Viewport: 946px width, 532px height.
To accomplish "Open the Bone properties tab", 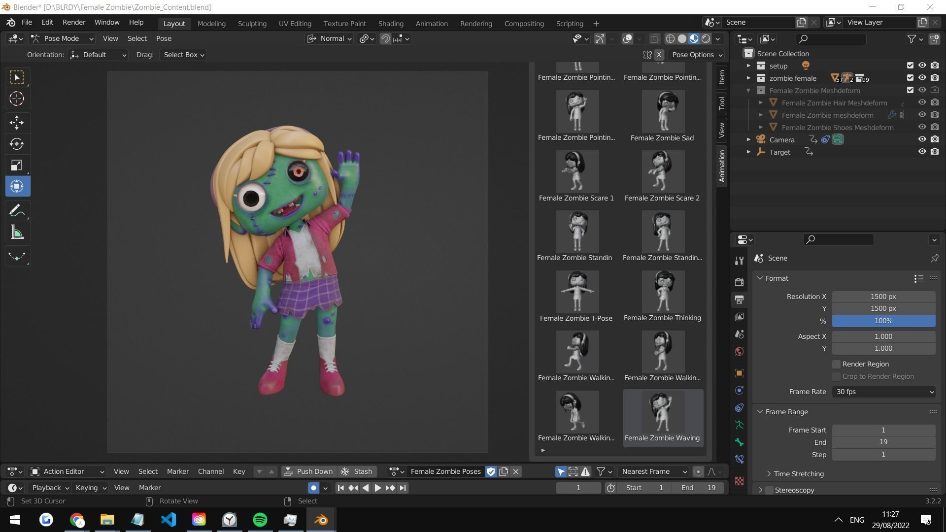I will click(739, 442).
